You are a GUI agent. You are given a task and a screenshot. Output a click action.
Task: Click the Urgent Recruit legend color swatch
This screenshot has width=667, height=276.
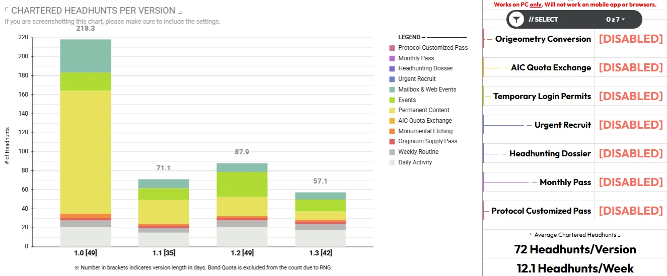392,79
